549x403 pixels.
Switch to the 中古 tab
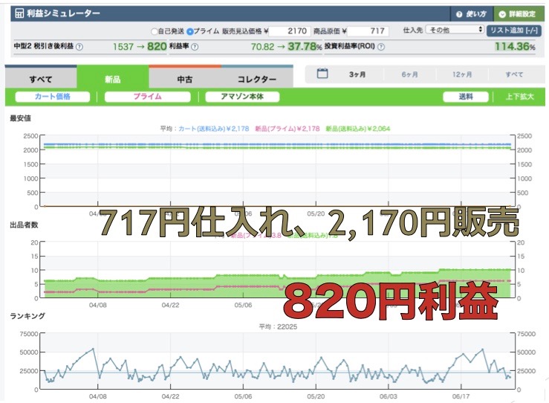click(185, 79)
